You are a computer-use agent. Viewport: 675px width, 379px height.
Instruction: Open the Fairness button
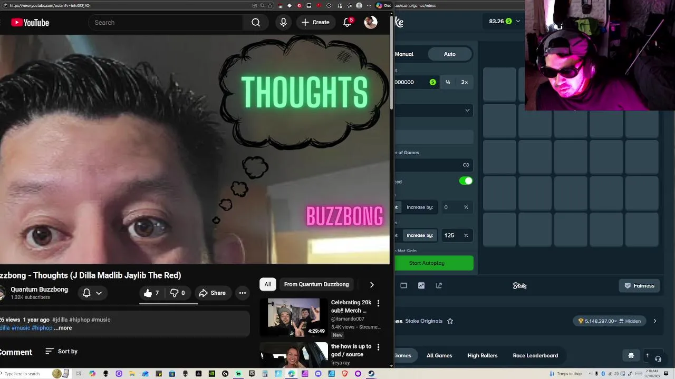tap(639, 286)
